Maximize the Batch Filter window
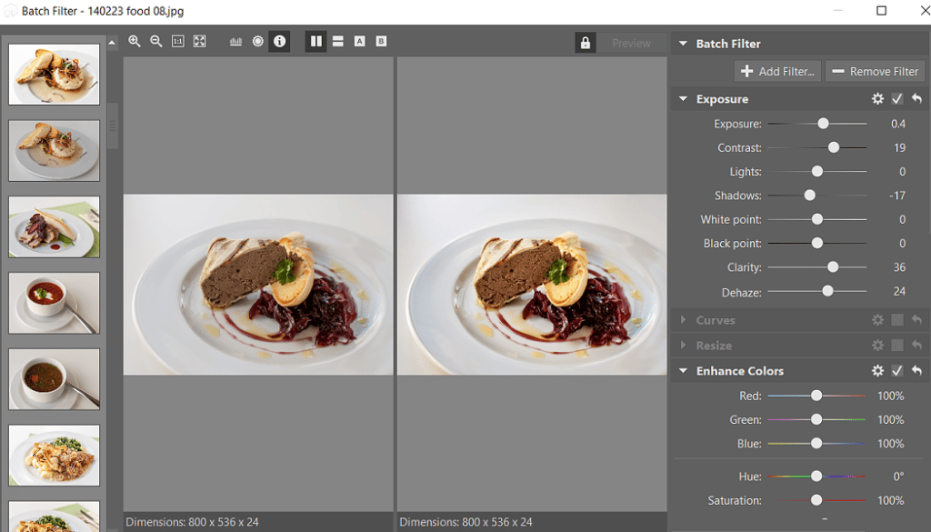This screenshot has height=532, width=931. [x=881, y=11]
